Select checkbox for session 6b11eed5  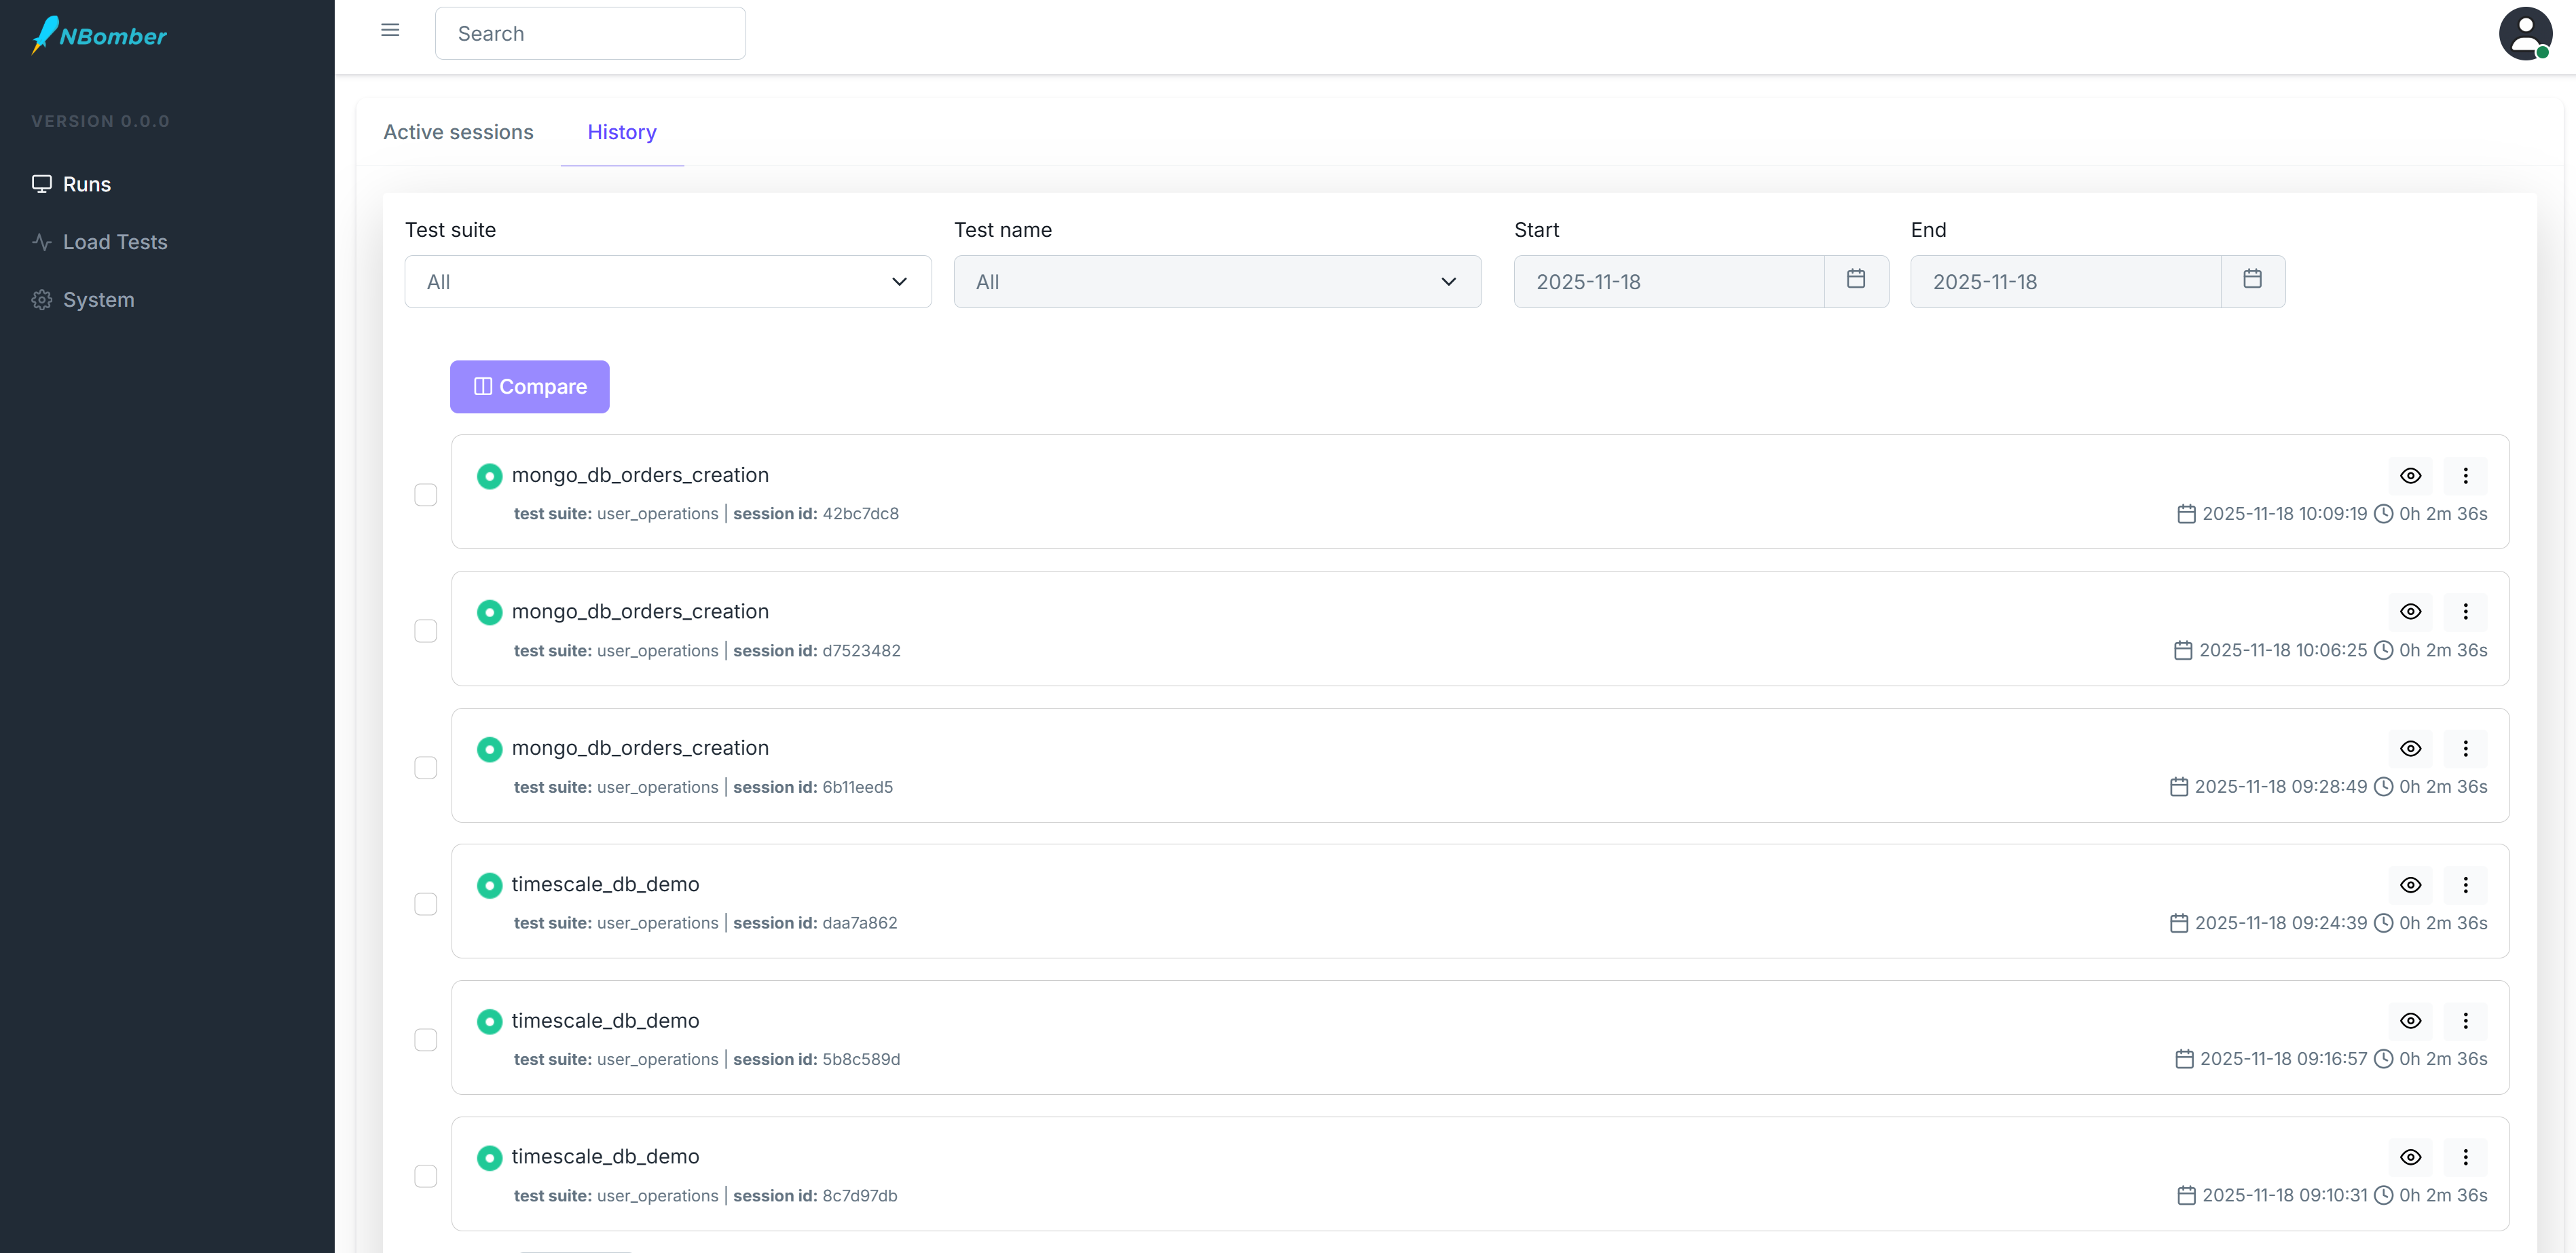pyautogui.click(x=426, y=768)
